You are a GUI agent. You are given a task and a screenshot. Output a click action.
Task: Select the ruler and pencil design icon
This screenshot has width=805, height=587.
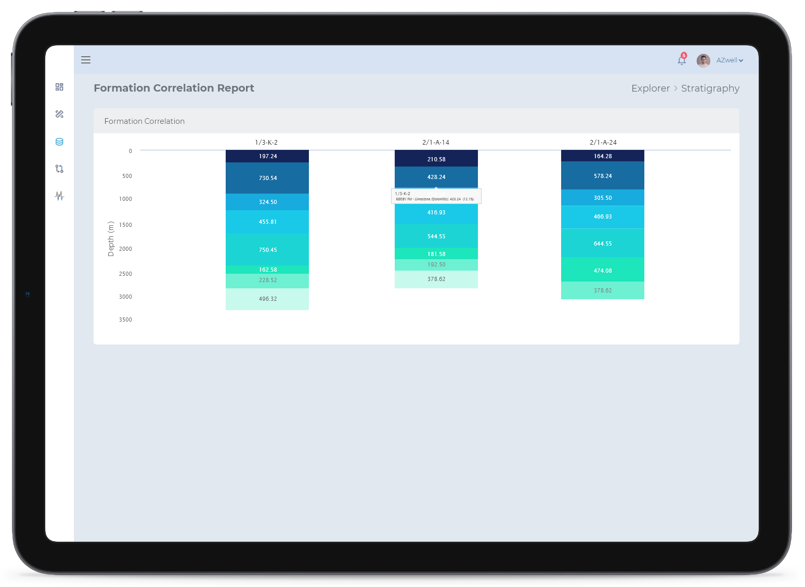59,114
